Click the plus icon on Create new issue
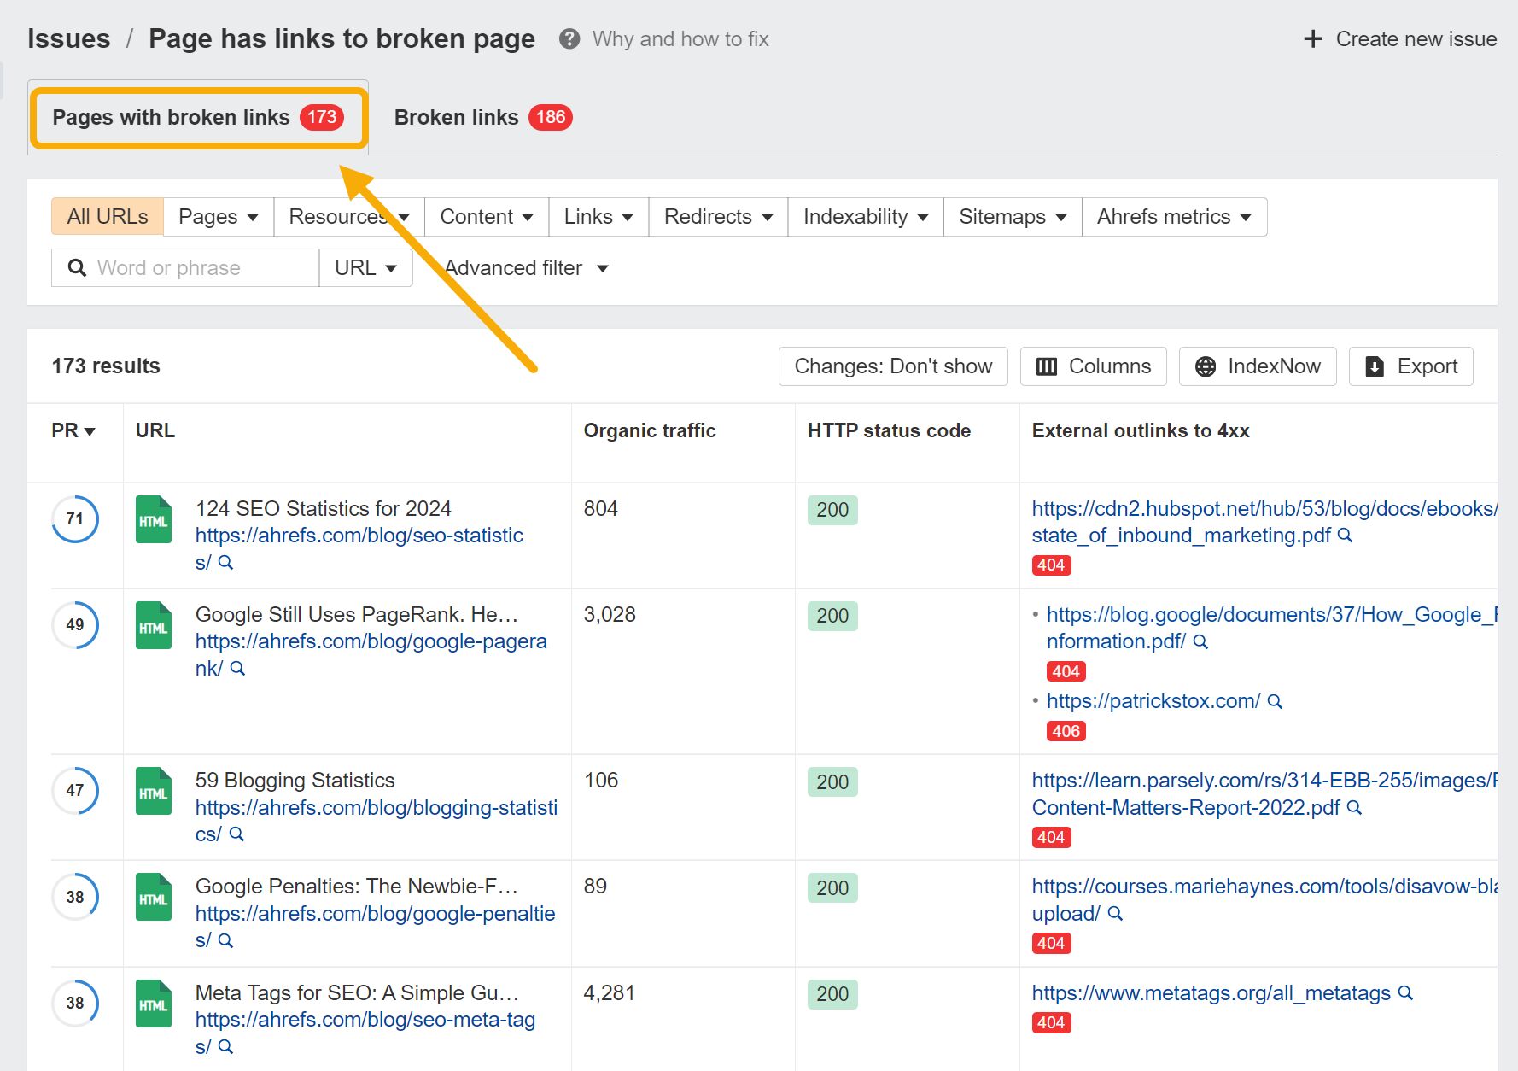 tap(1311, 38)
